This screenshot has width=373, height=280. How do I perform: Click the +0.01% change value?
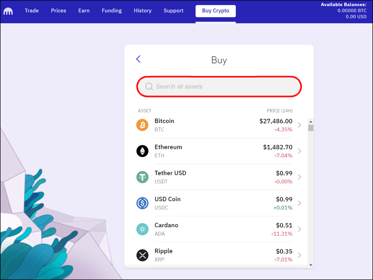pos(283,208)
